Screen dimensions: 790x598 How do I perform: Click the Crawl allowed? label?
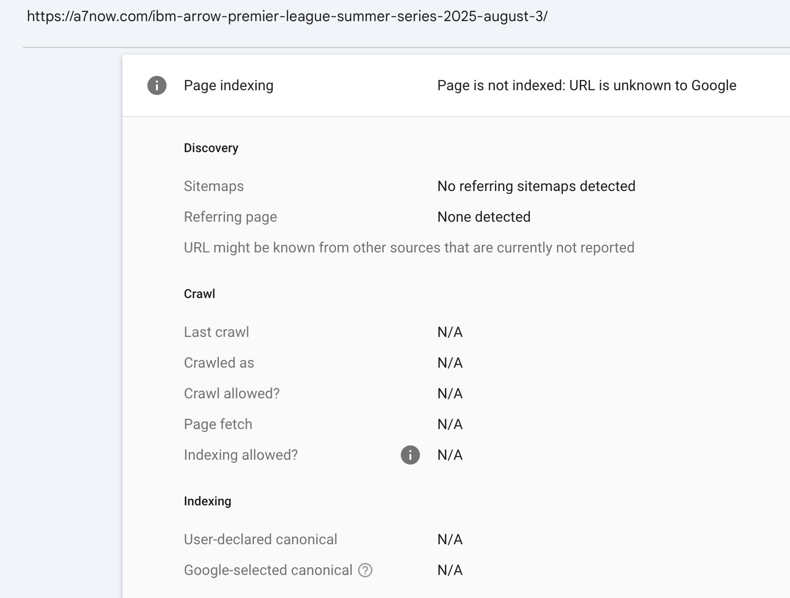[232, 394]
